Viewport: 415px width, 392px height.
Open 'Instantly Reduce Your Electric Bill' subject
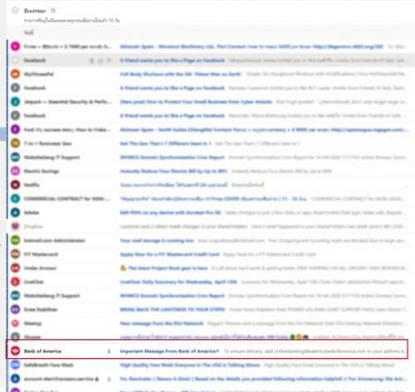pos(173,171)
